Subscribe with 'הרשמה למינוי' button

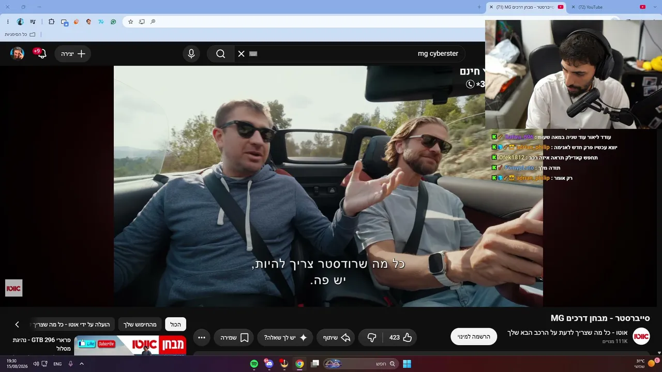(x=474, y=336)
